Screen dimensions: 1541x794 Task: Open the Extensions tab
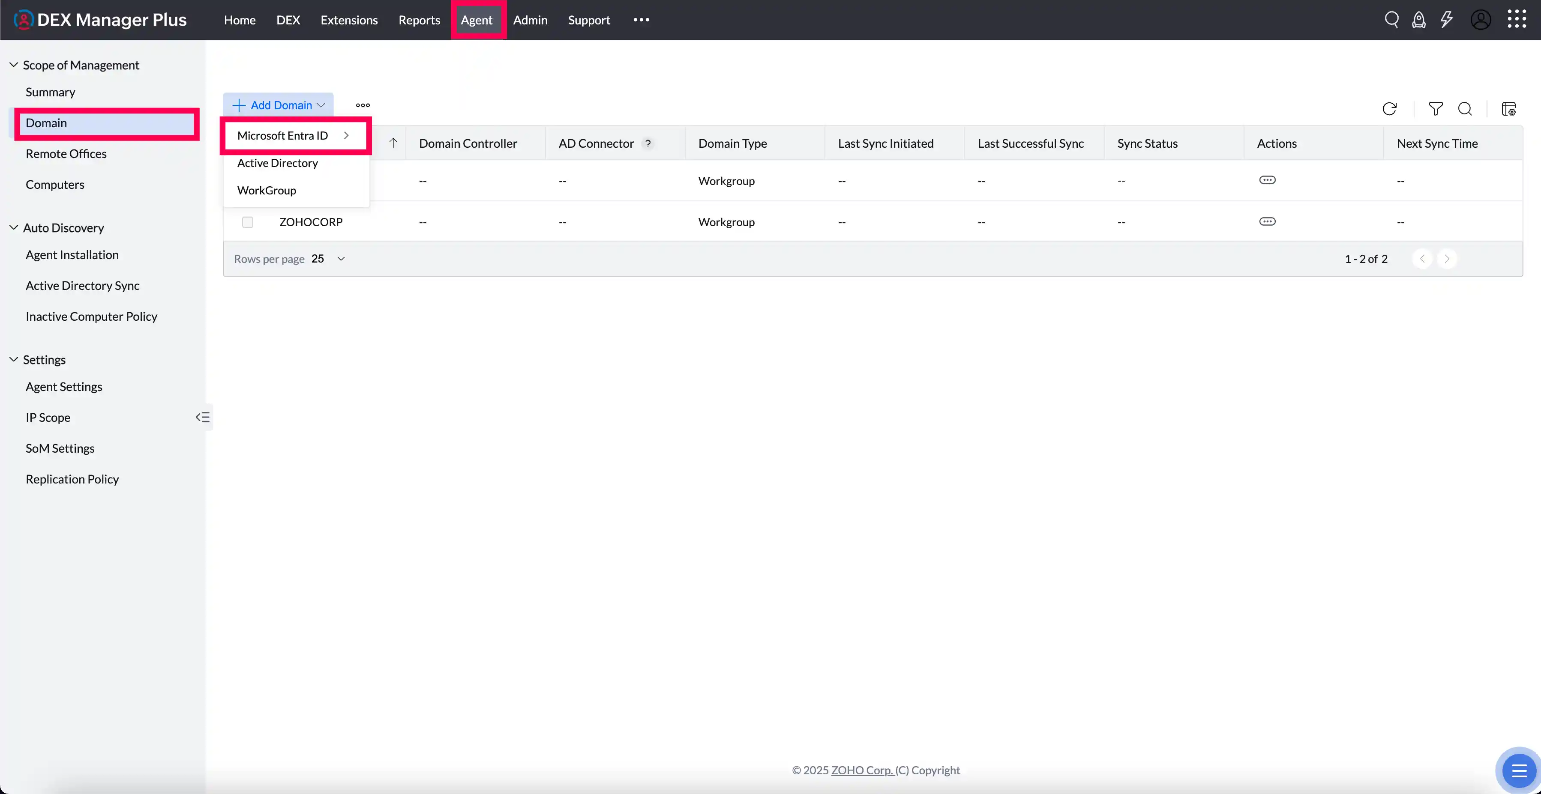pyautogui.click(x=349, y=20)
